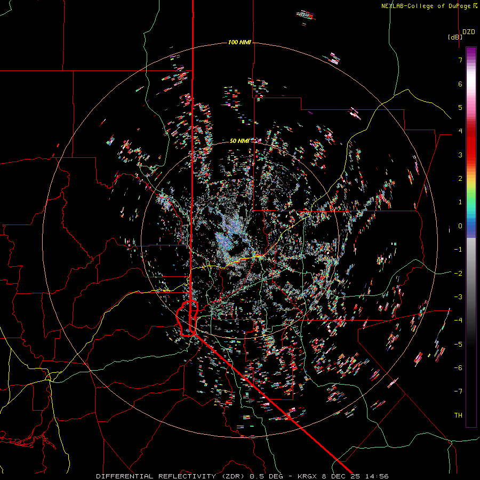
Task: Click the 100 NMI range ring label
Action: (239, 42)
